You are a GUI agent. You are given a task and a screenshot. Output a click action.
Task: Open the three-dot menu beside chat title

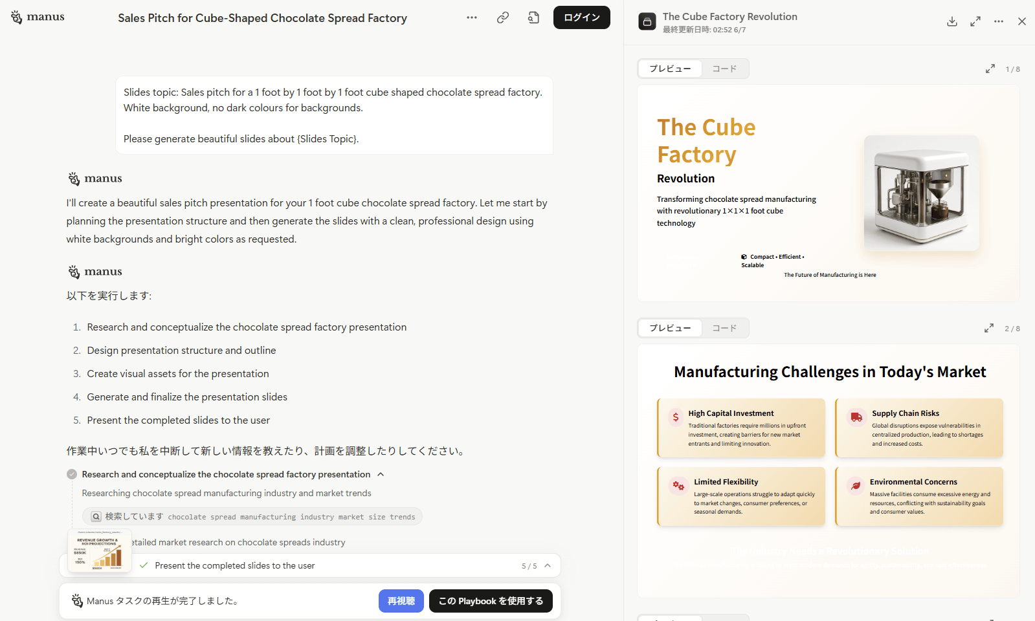[x=472, y=17]
